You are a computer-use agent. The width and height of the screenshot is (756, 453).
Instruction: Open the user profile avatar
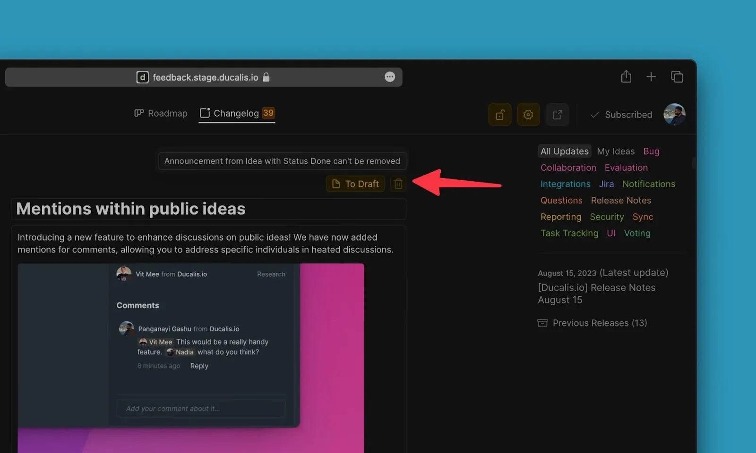click(x=674, y=114)
